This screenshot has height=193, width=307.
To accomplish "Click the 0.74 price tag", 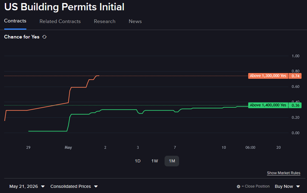I will pos(295,76).
